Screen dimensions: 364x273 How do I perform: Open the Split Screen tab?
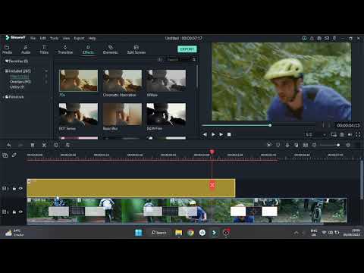[x=136, y=49]
